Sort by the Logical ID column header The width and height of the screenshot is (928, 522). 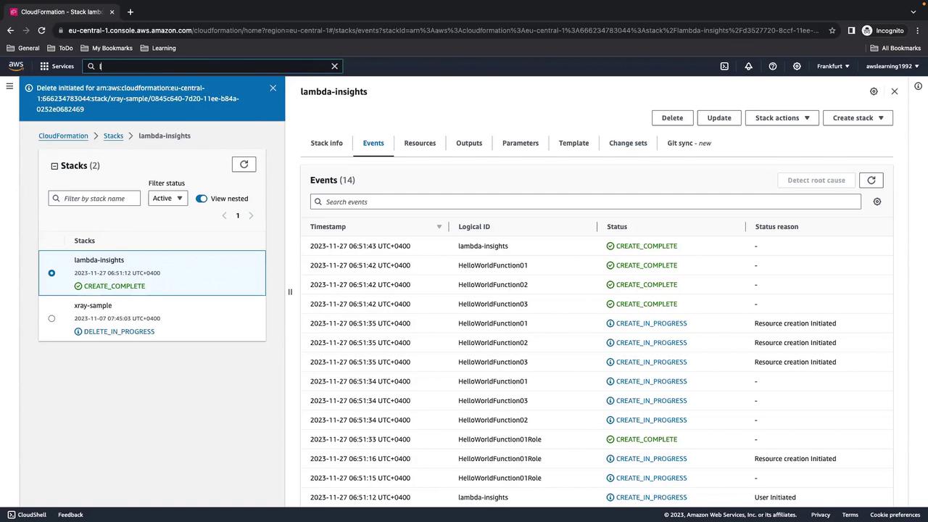[474, 227]
